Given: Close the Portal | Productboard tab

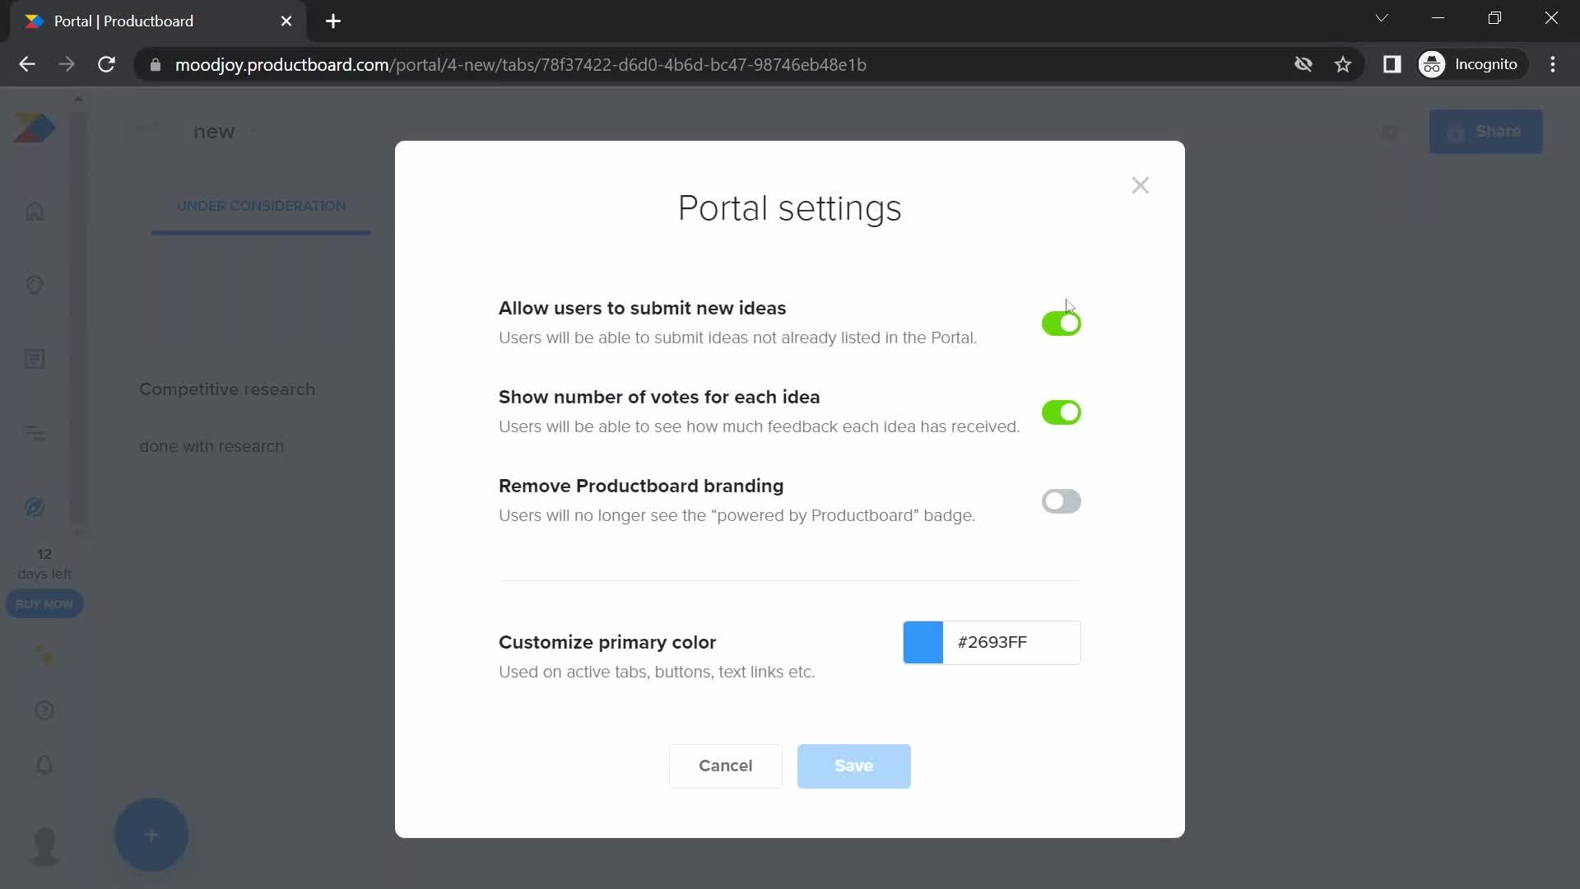Looking at the screenshot, I should coord(286,21).
